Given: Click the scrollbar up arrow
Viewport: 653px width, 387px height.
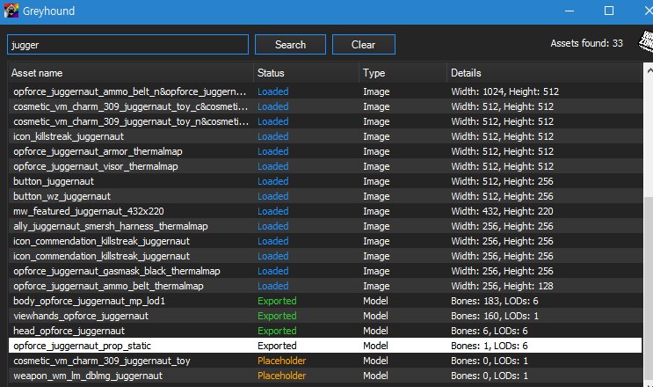Looking at the screenshot, I should (x=649, y=71).
